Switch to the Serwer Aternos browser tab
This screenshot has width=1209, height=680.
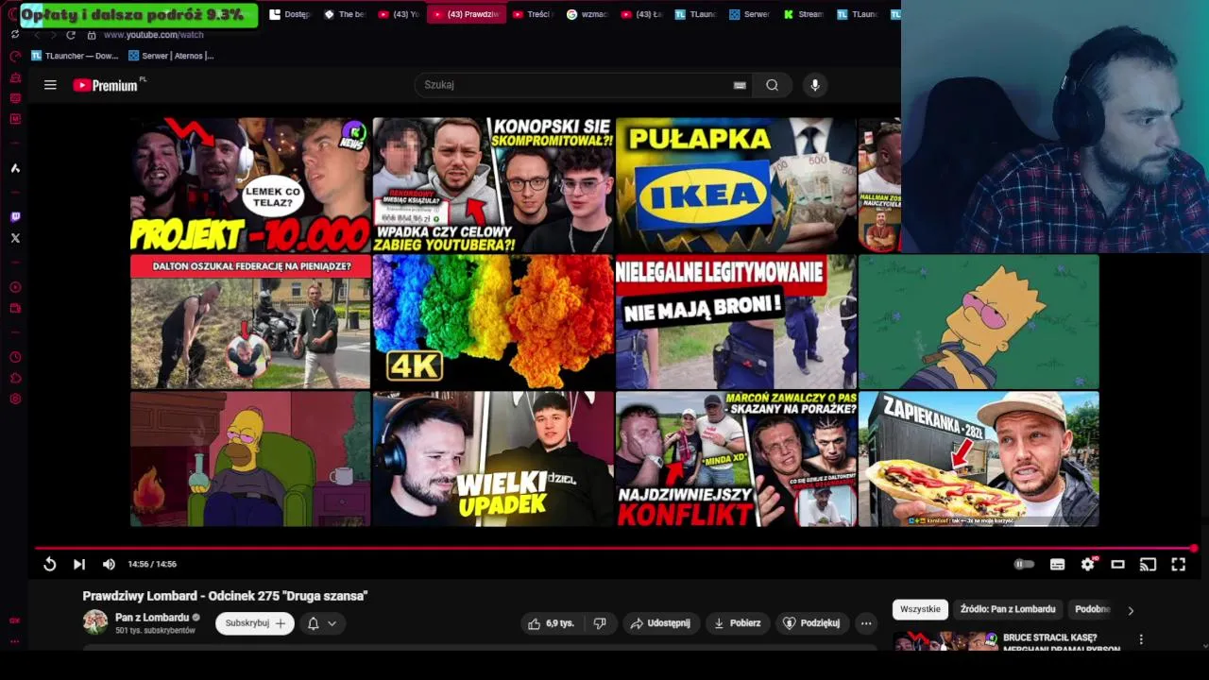pyautogui.click(x=749, y=14)
